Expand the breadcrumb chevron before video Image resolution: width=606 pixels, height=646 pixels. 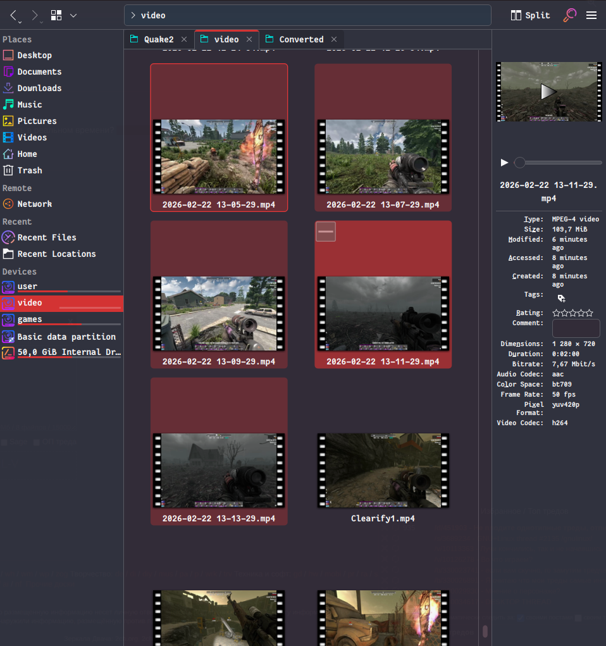point(133,15)
